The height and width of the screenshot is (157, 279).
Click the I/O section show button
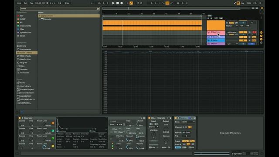[261, 33]
